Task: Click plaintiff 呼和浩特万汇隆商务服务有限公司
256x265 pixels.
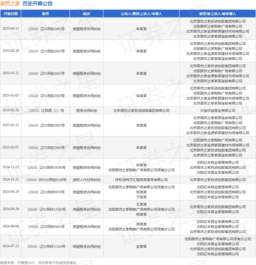Action: 141,180
